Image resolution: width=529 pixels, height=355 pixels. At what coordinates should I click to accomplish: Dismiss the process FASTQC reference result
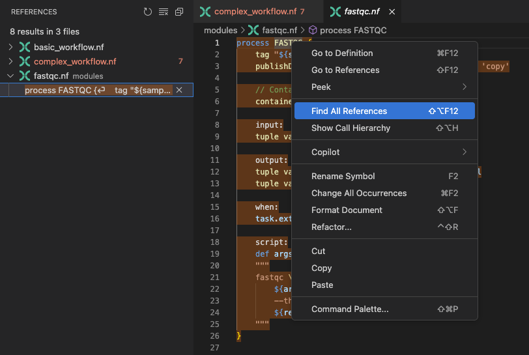(179, 90)
